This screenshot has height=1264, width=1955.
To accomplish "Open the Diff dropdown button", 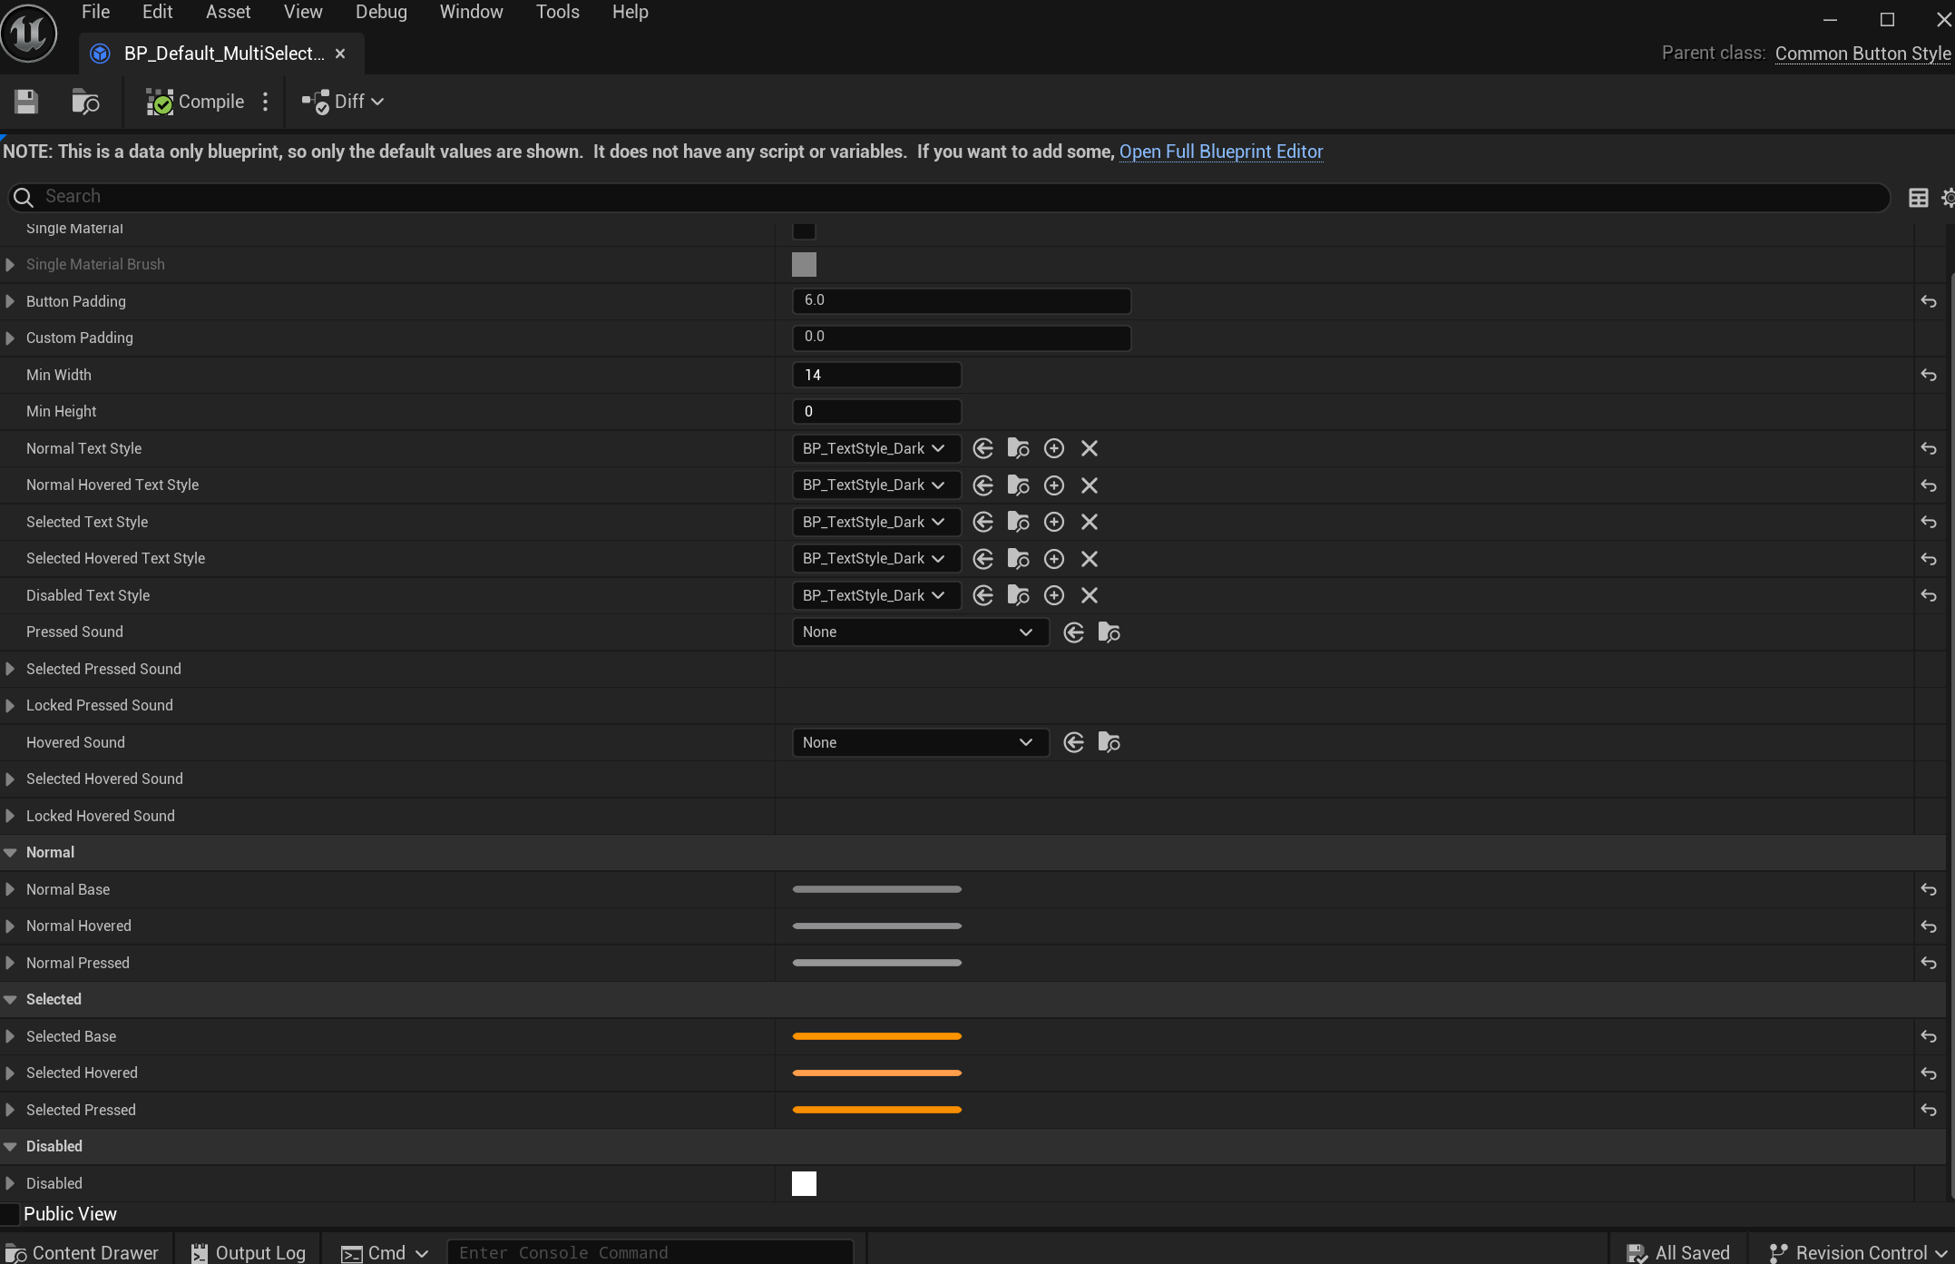I will point(343,102).
